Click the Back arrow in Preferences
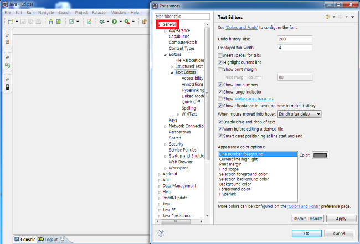 click(328, 17)
